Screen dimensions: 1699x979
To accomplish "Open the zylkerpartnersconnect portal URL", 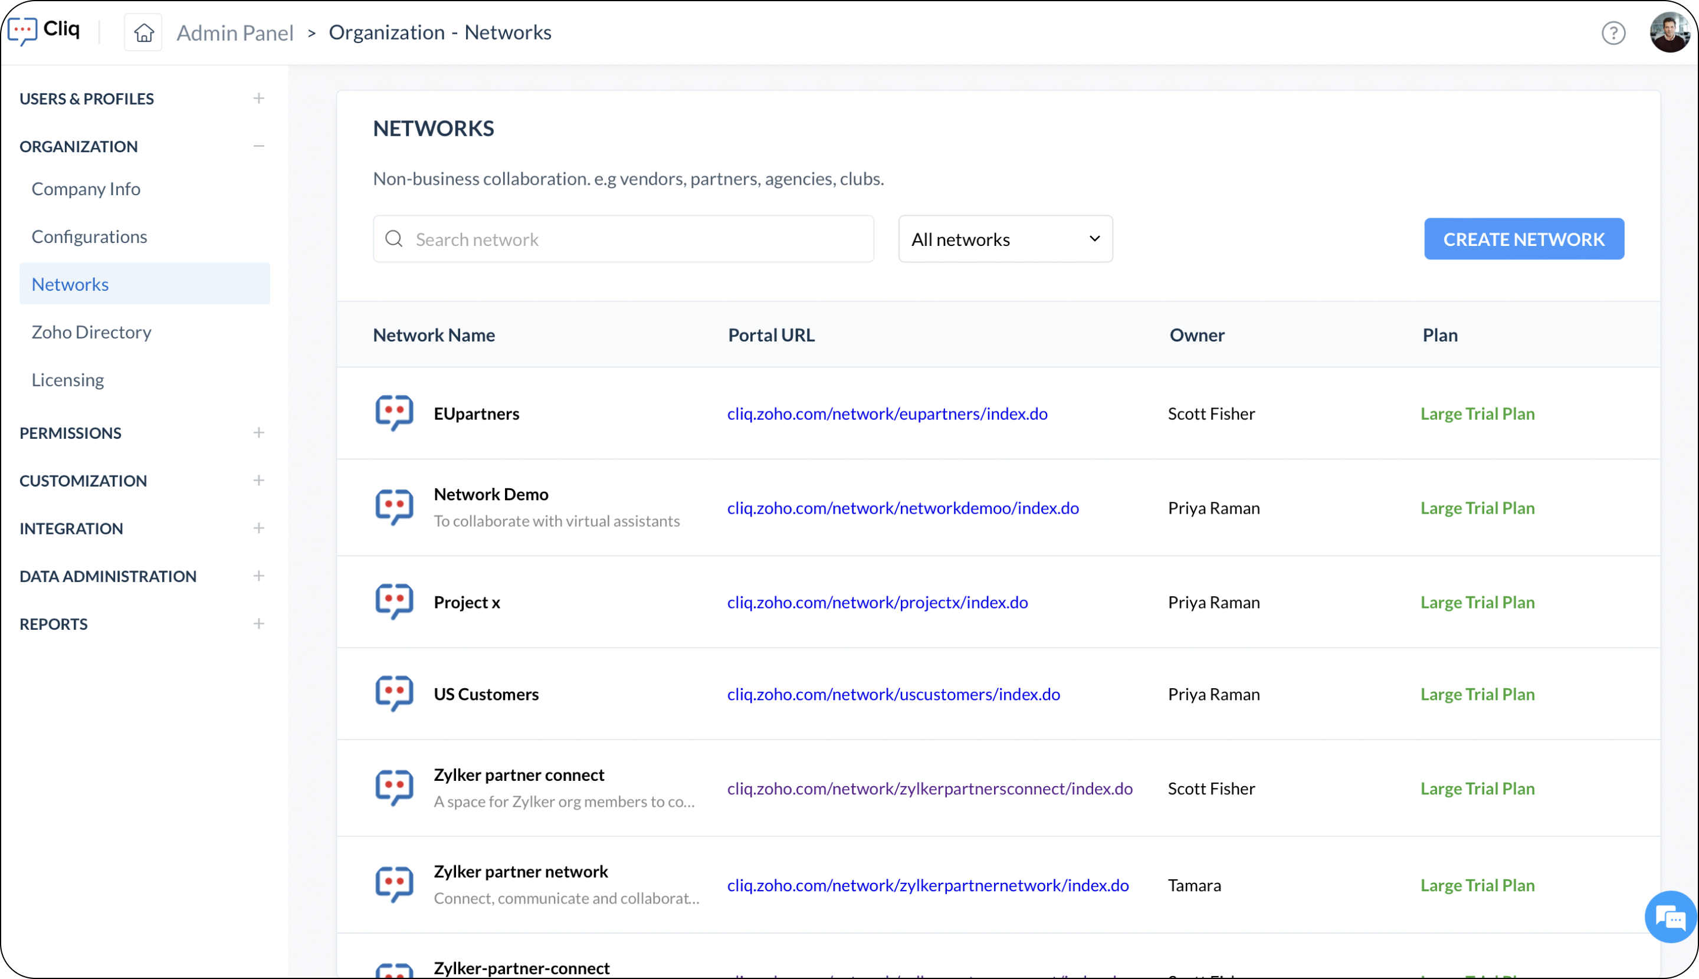I will click(x=930, y=788).
